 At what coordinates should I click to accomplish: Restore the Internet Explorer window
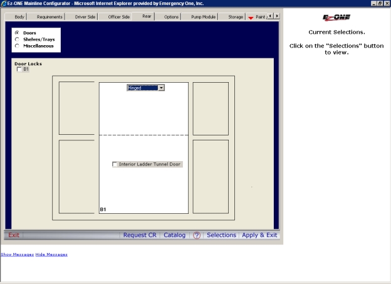(x=380, y=3)
